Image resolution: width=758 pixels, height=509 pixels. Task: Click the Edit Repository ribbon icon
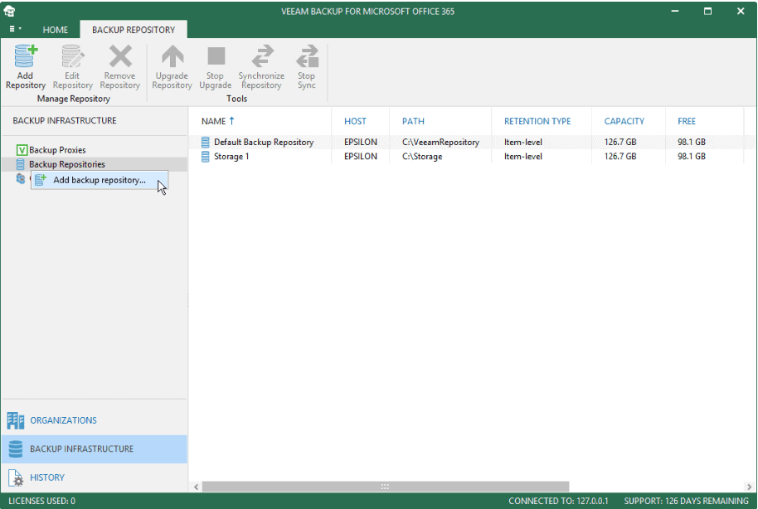[x=72, y=56]
